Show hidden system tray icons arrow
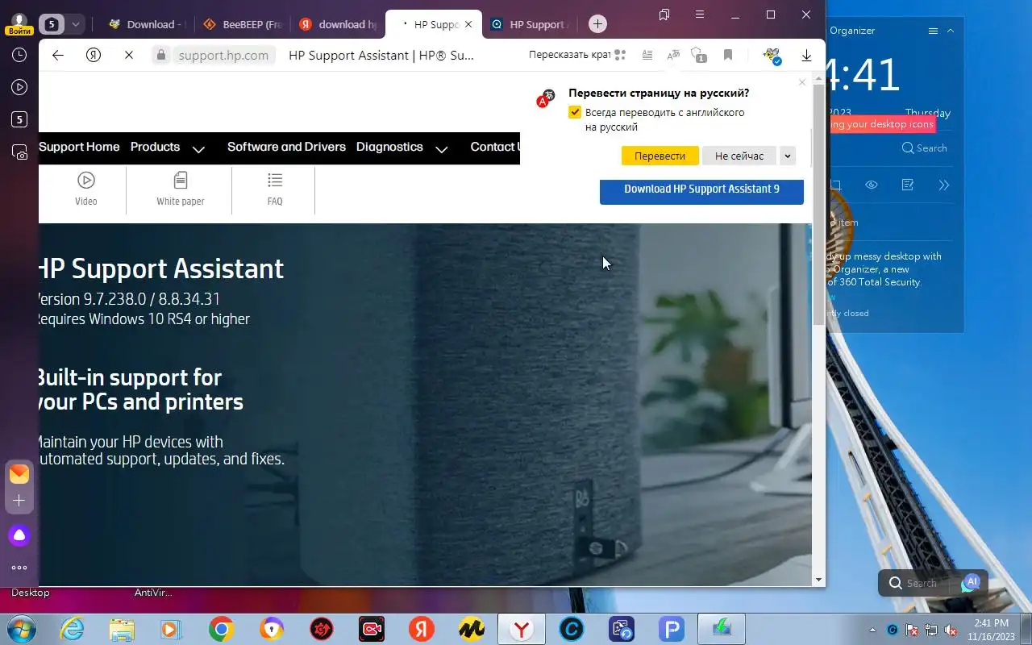The image size is (1032, 645). tap(872, 629)
